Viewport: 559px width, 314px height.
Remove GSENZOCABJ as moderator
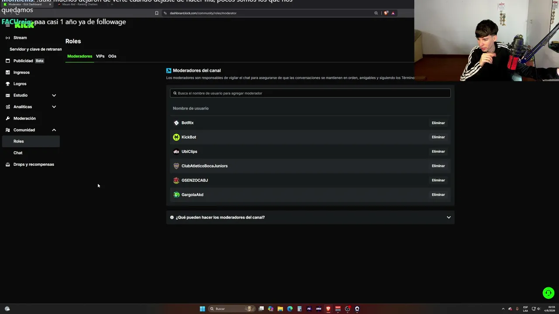(x=438, y=181)
